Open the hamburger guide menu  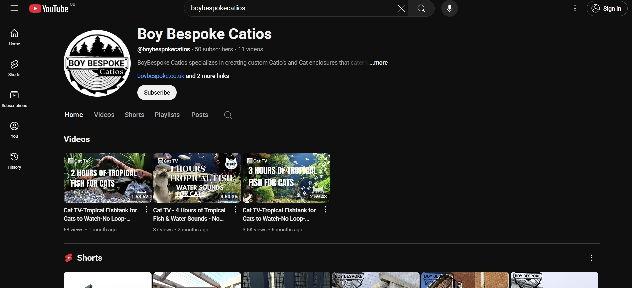coord(14,8)
